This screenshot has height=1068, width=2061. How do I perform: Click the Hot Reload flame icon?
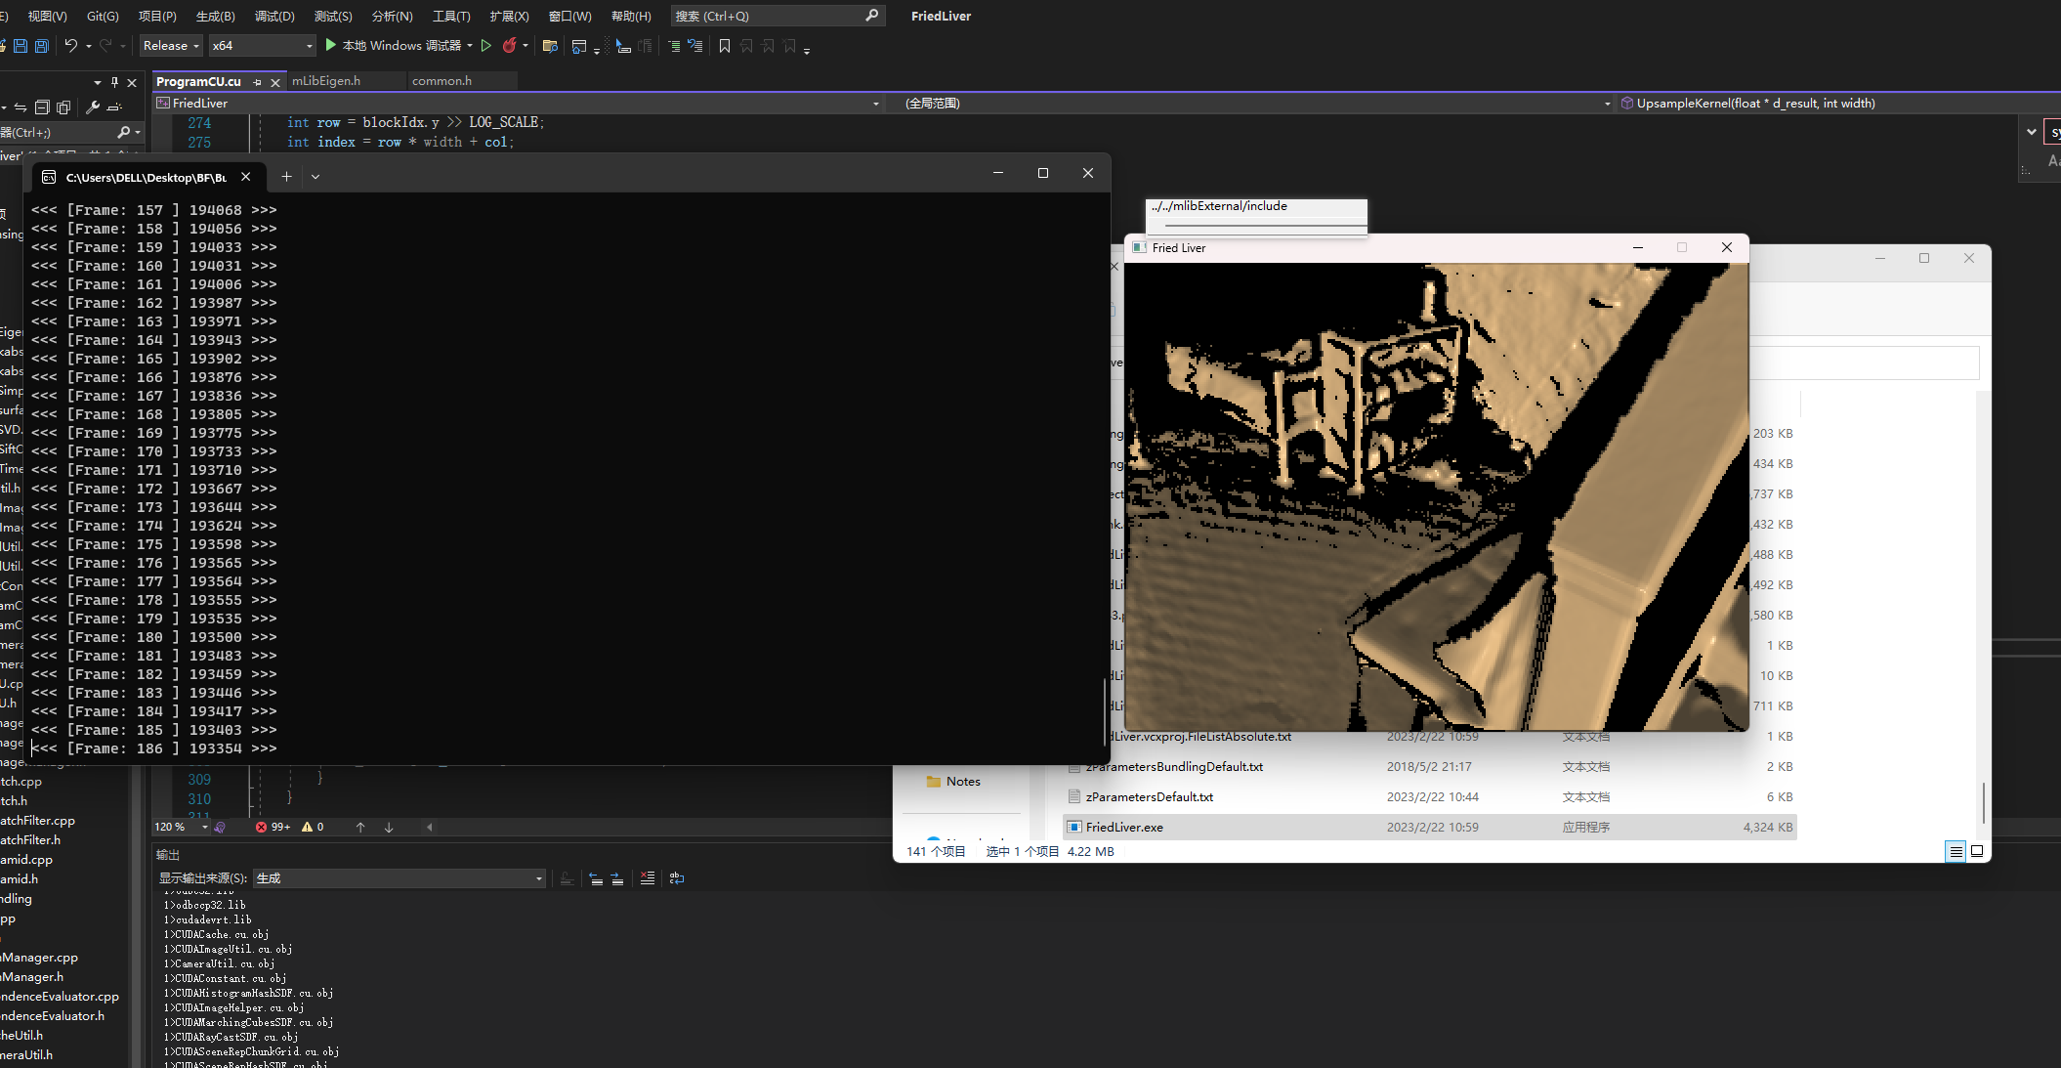pos(509,46)
